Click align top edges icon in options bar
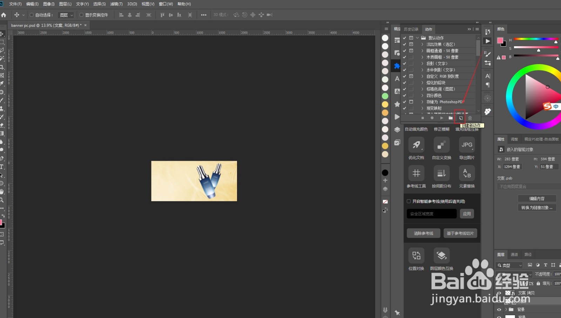 [x=162, y=15]
